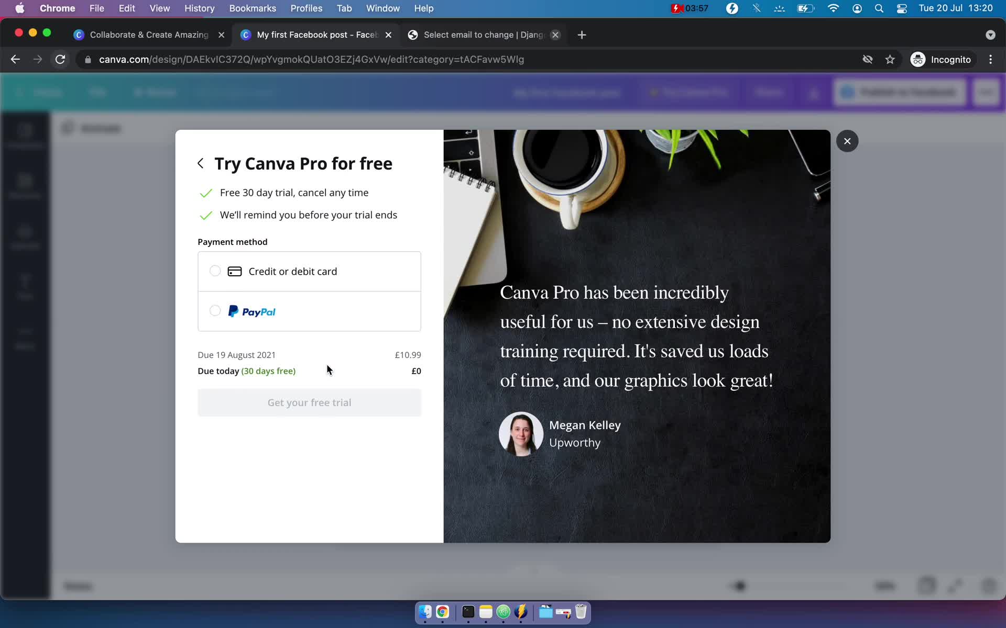Click Megan Kelley's profile photo

521,434
